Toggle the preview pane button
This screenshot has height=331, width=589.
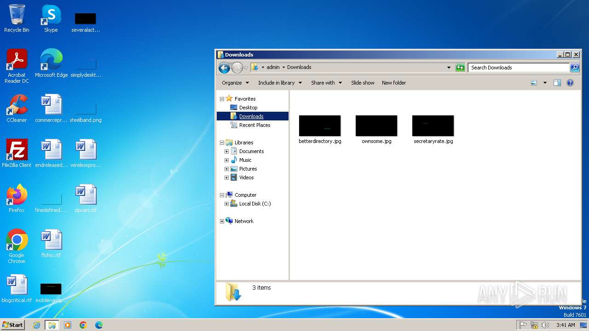(557, 83)
